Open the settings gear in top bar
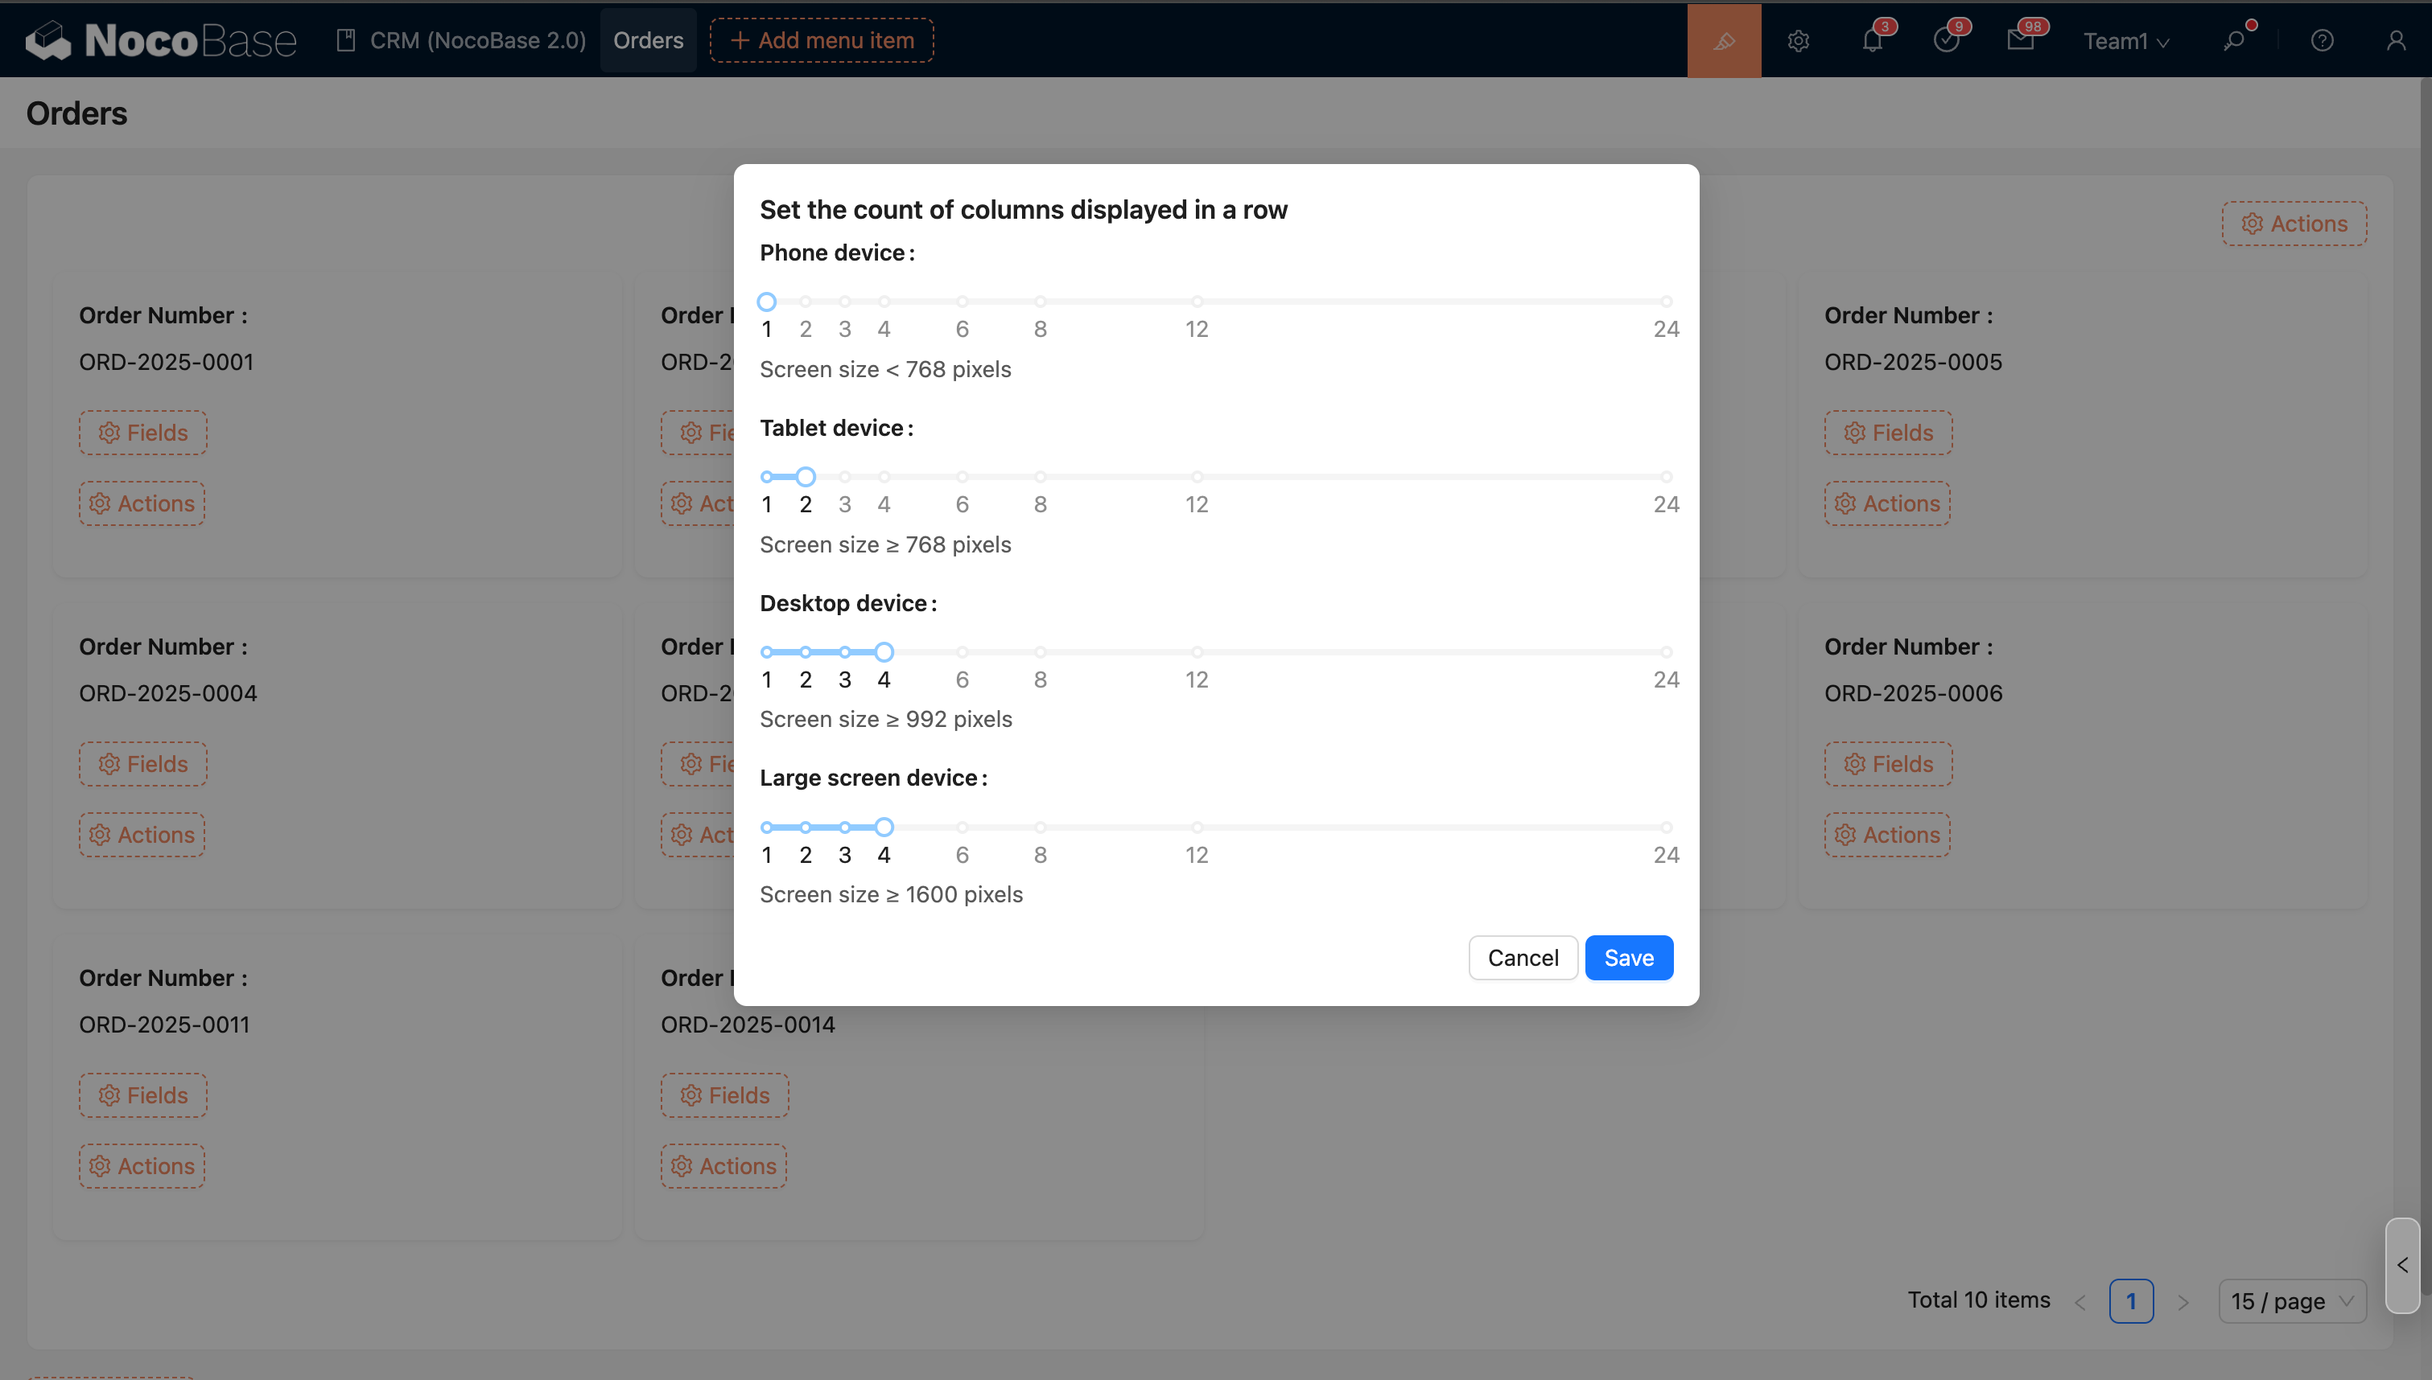Viewport: 2432px width, 1380px height. point(1798,41)
